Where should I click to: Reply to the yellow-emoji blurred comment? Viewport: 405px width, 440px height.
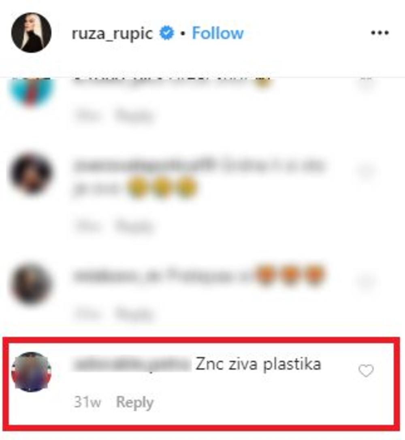(135, 226)
